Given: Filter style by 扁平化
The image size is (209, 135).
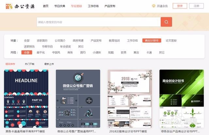Looking at the screenshot, I should 40,53.
